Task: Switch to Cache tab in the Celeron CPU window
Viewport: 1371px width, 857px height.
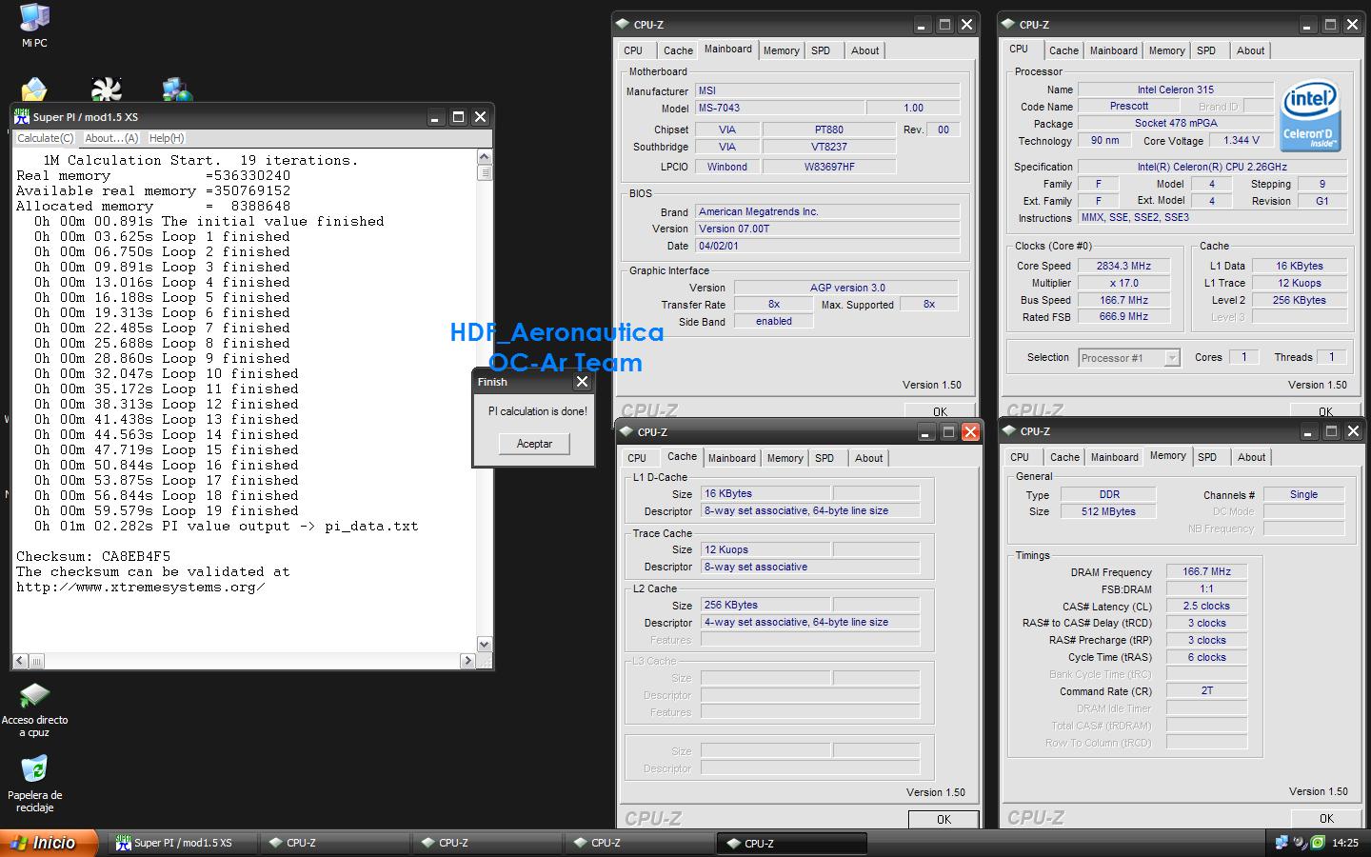Action: 1063,50
